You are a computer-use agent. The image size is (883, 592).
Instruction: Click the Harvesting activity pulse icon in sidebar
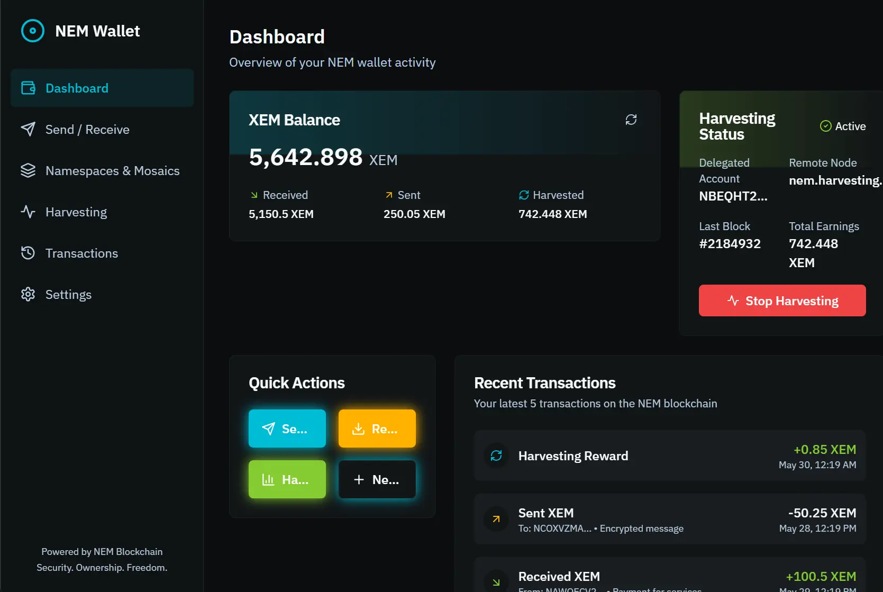(x=28, y=212)
